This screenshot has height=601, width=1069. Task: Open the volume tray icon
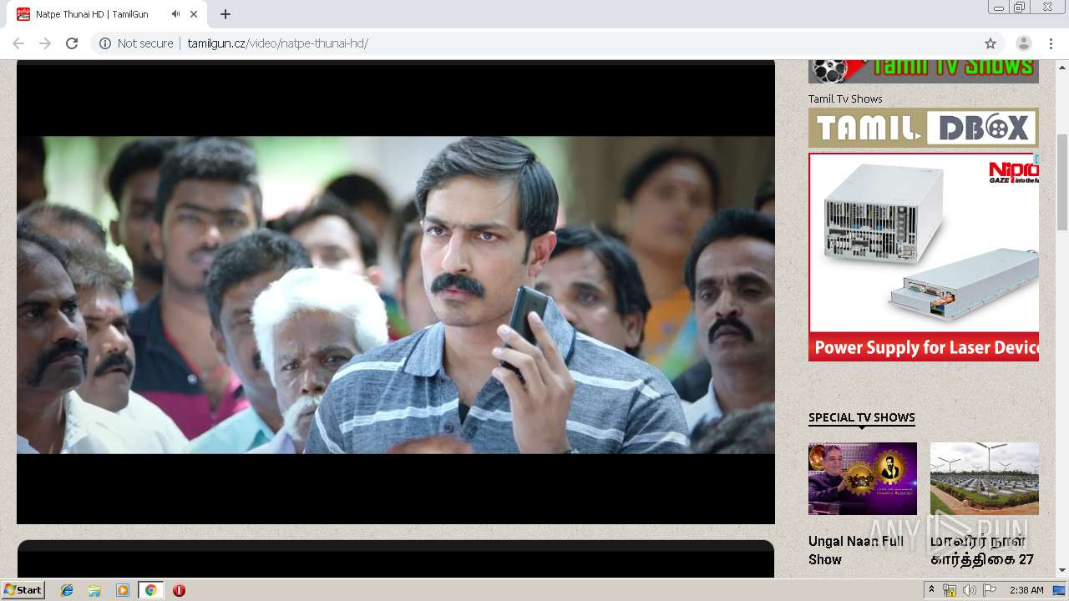point(969,590)
